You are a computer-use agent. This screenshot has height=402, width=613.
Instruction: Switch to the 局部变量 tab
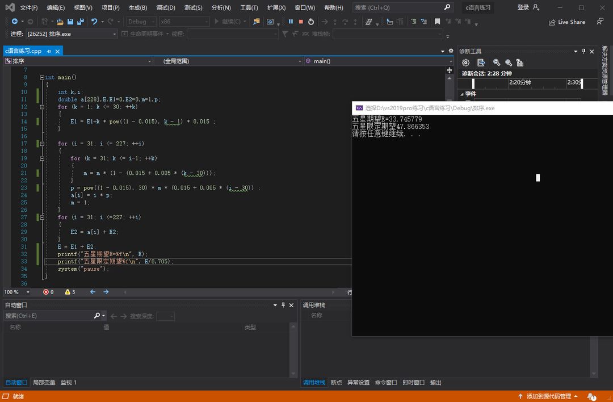point(44,383)
